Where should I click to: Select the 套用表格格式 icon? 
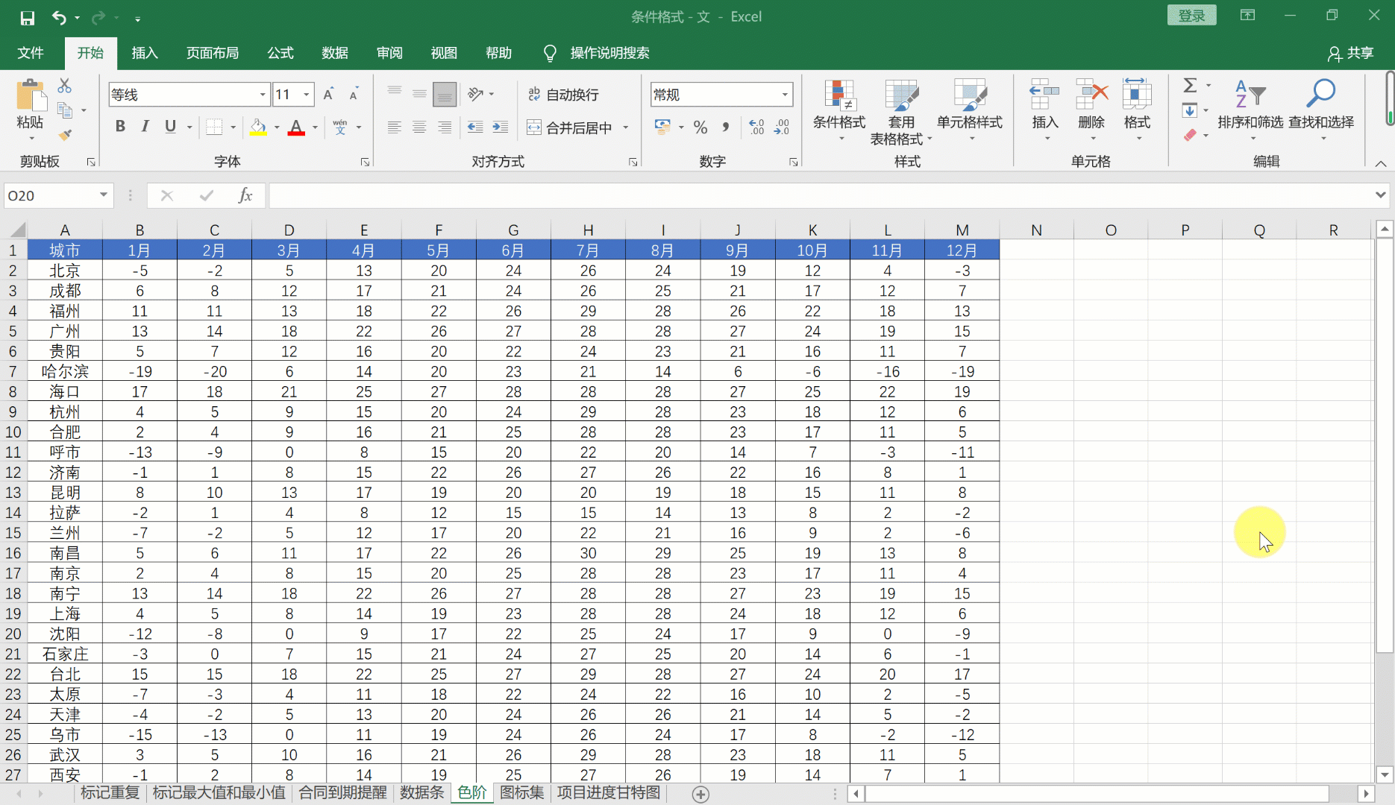tap(901, 108)
